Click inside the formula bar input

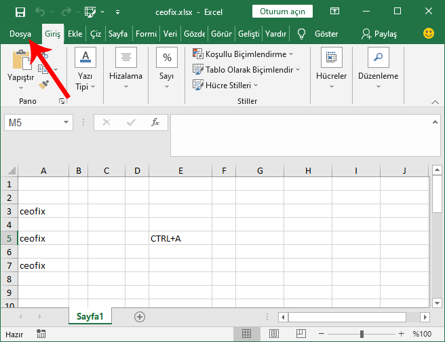301,136
